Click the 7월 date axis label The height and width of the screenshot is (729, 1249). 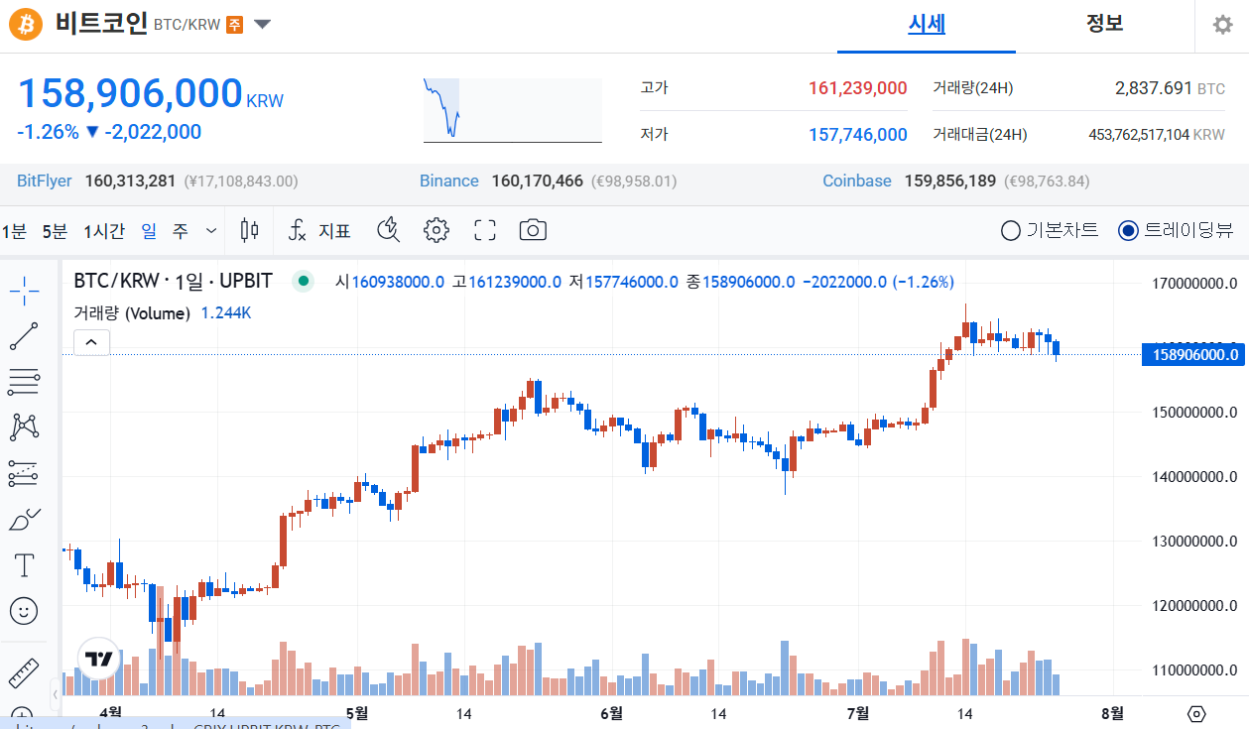point(859,712)
